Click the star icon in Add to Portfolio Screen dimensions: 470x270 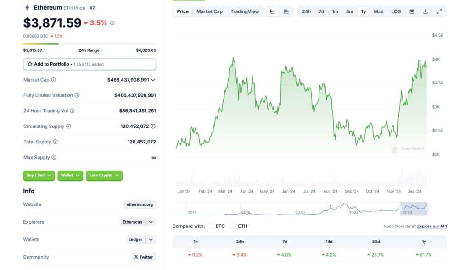30,64
